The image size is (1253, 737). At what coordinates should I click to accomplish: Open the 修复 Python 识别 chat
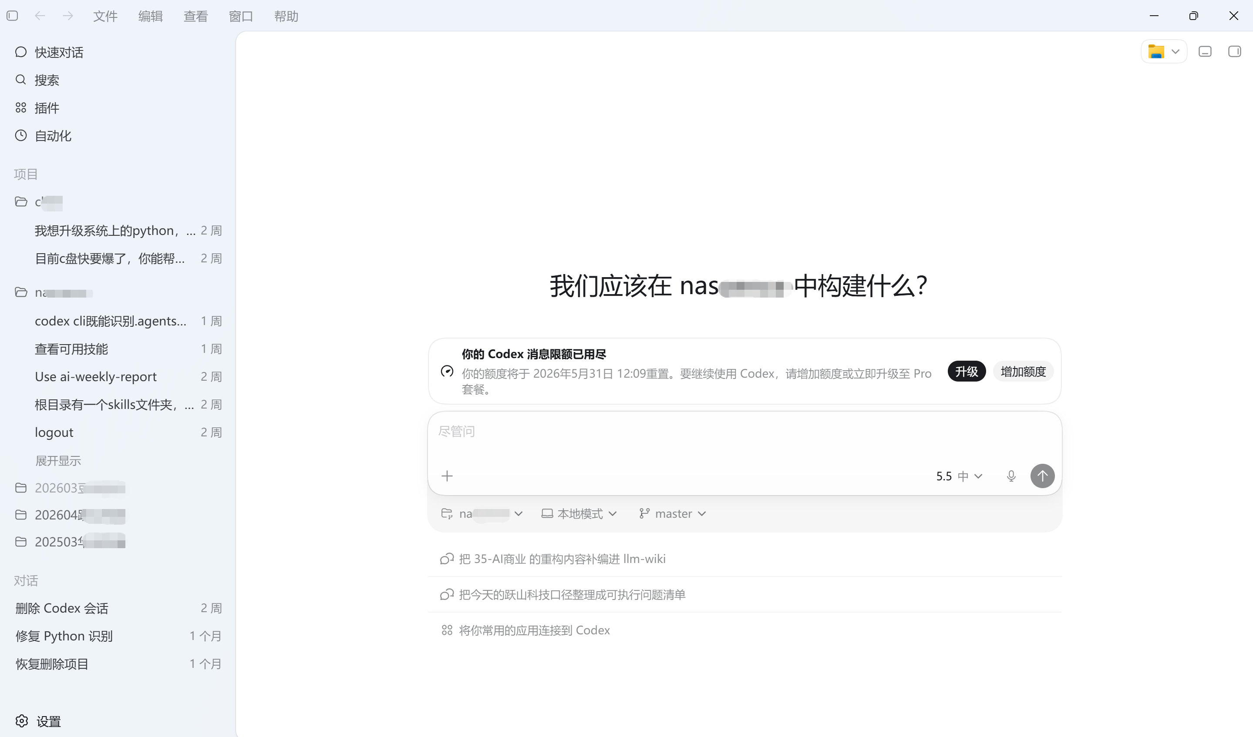(118, 636)
